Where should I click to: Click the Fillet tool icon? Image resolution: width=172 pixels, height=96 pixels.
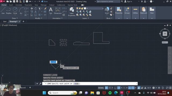(x=40, y=12)
